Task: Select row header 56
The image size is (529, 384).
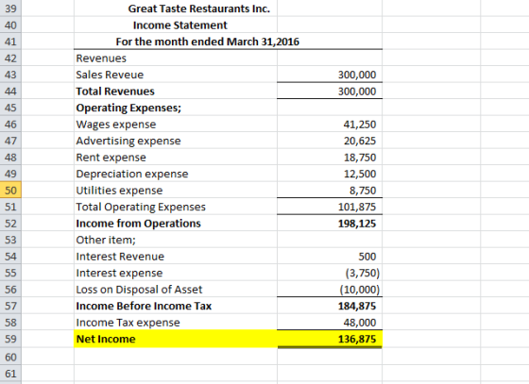Action: pos(10,289)
